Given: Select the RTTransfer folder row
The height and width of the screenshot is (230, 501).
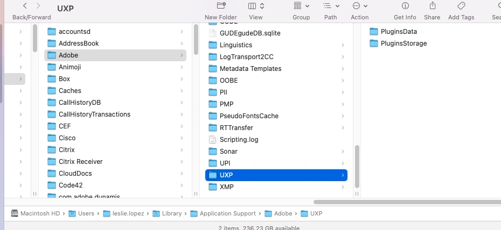Looking at the screenshot, I should (x=276, y=128).
